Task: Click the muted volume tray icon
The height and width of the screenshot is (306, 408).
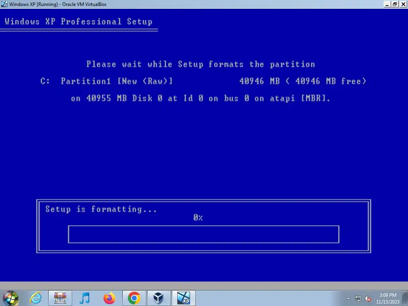Action: coord(368,299)
